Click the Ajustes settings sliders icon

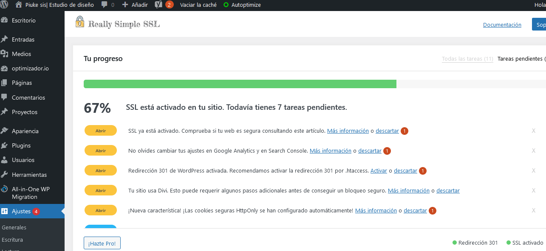(4, 211)
